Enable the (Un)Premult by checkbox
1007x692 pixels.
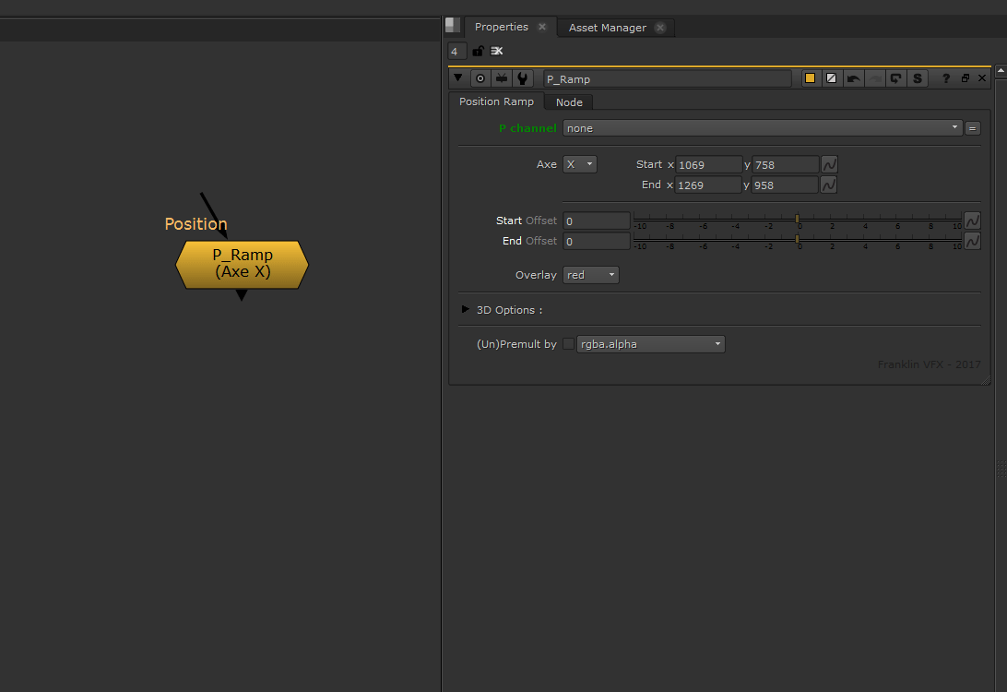click(568, 344)
